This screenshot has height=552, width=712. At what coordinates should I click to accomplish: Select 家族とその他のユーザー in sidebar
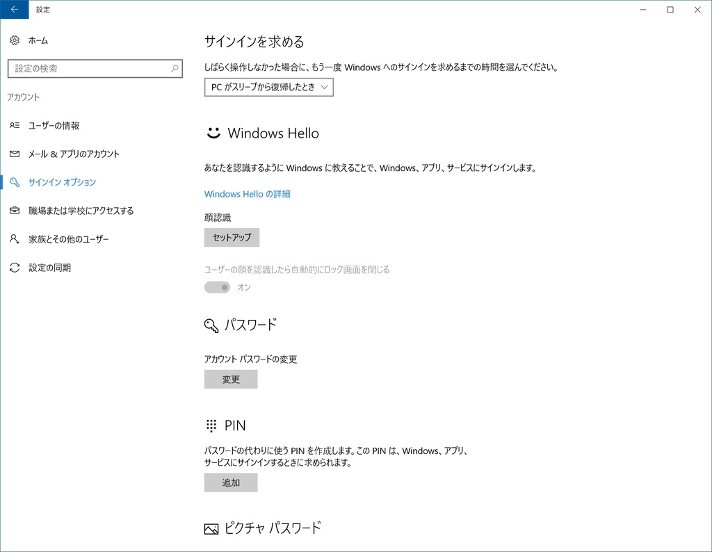click(69, 238)
